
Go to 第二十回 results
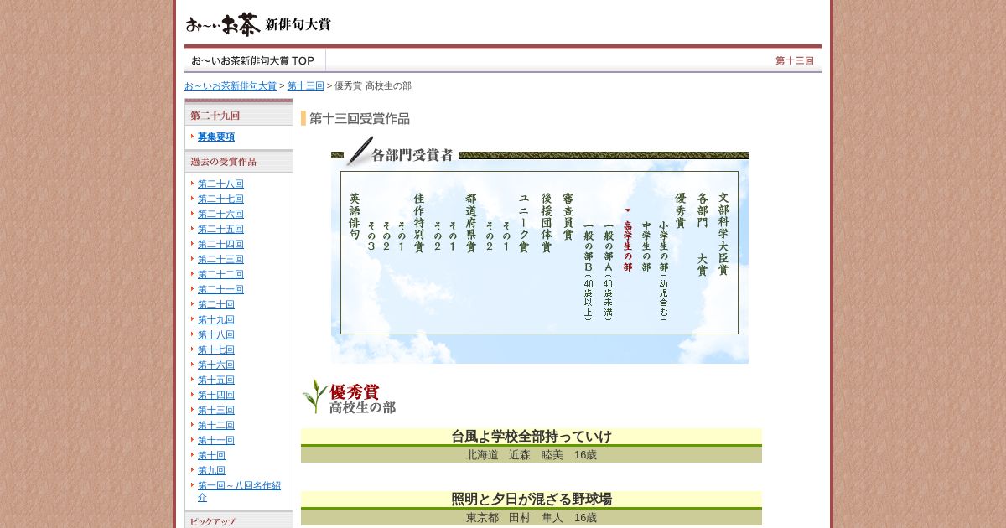216,304
